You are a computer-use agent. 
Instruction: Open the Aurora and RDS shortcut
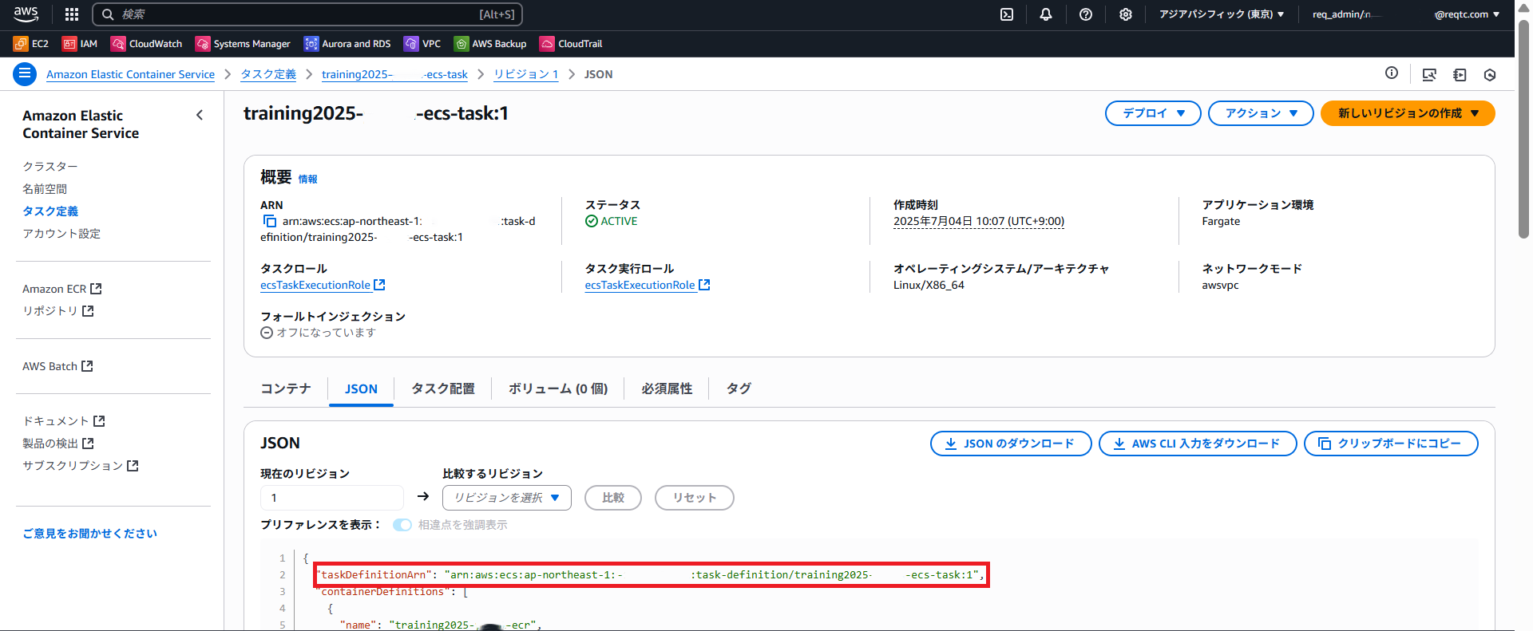pos(347,44)
